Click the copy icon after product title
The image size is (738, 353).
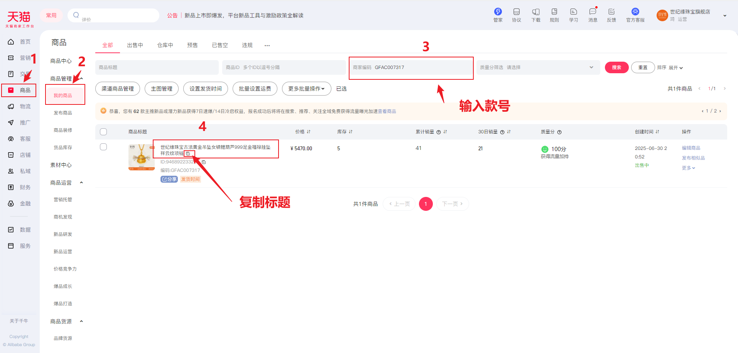(x=188, y=154)
